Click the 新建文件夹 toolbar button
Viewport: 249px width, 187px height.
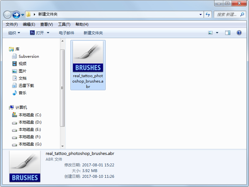[93, 33]
